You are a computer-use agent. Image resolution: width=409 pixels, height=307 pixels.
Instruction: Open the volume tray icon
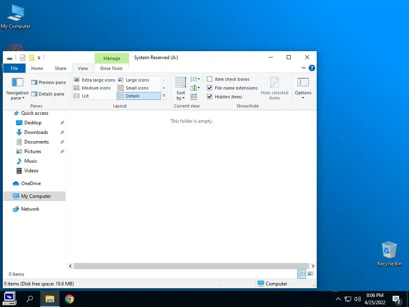pyautogui.click(x=357, y=299)
